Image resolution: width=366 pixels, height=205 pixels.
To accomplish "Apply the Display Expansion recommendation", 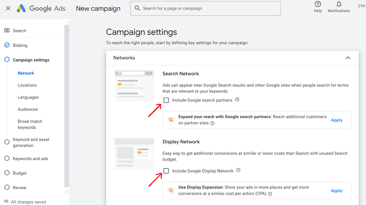I will click(336, 191).
